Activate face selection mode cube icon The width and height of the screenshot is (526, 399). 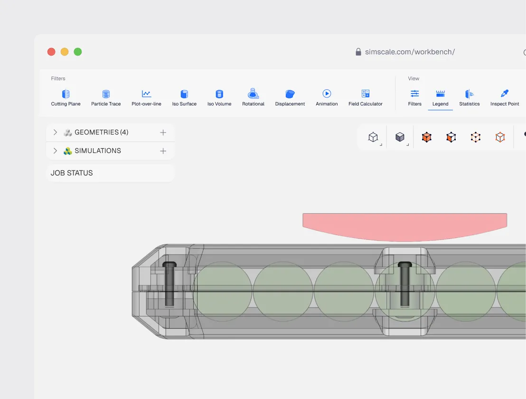pos(451,137)
